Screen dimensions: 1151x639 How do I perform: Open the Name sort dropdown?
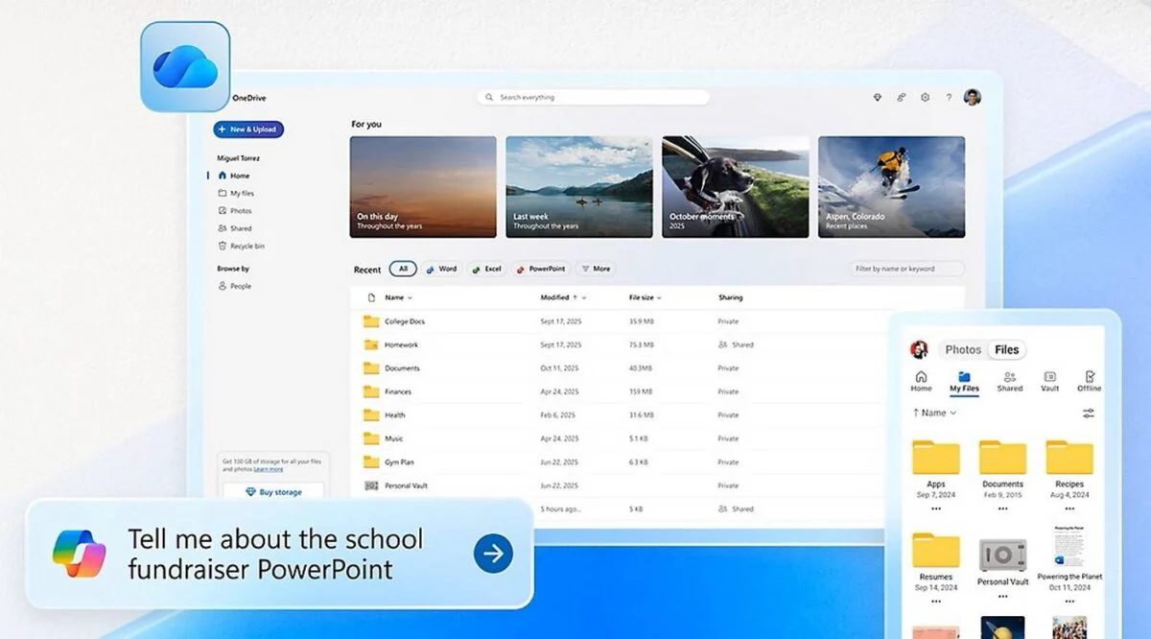coord(396,297)
